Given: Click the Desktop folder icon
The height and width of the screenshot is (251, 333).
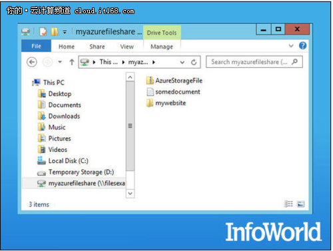Looking at the screenshot, I should (x=42, y=94).
